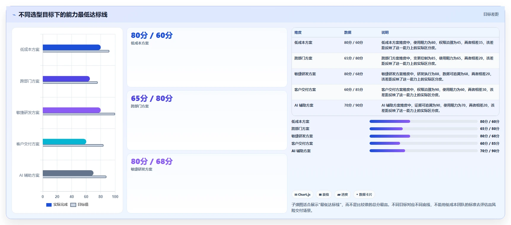
Task: Click the 客户交付方案 progress bar
Action: [424, 143]
